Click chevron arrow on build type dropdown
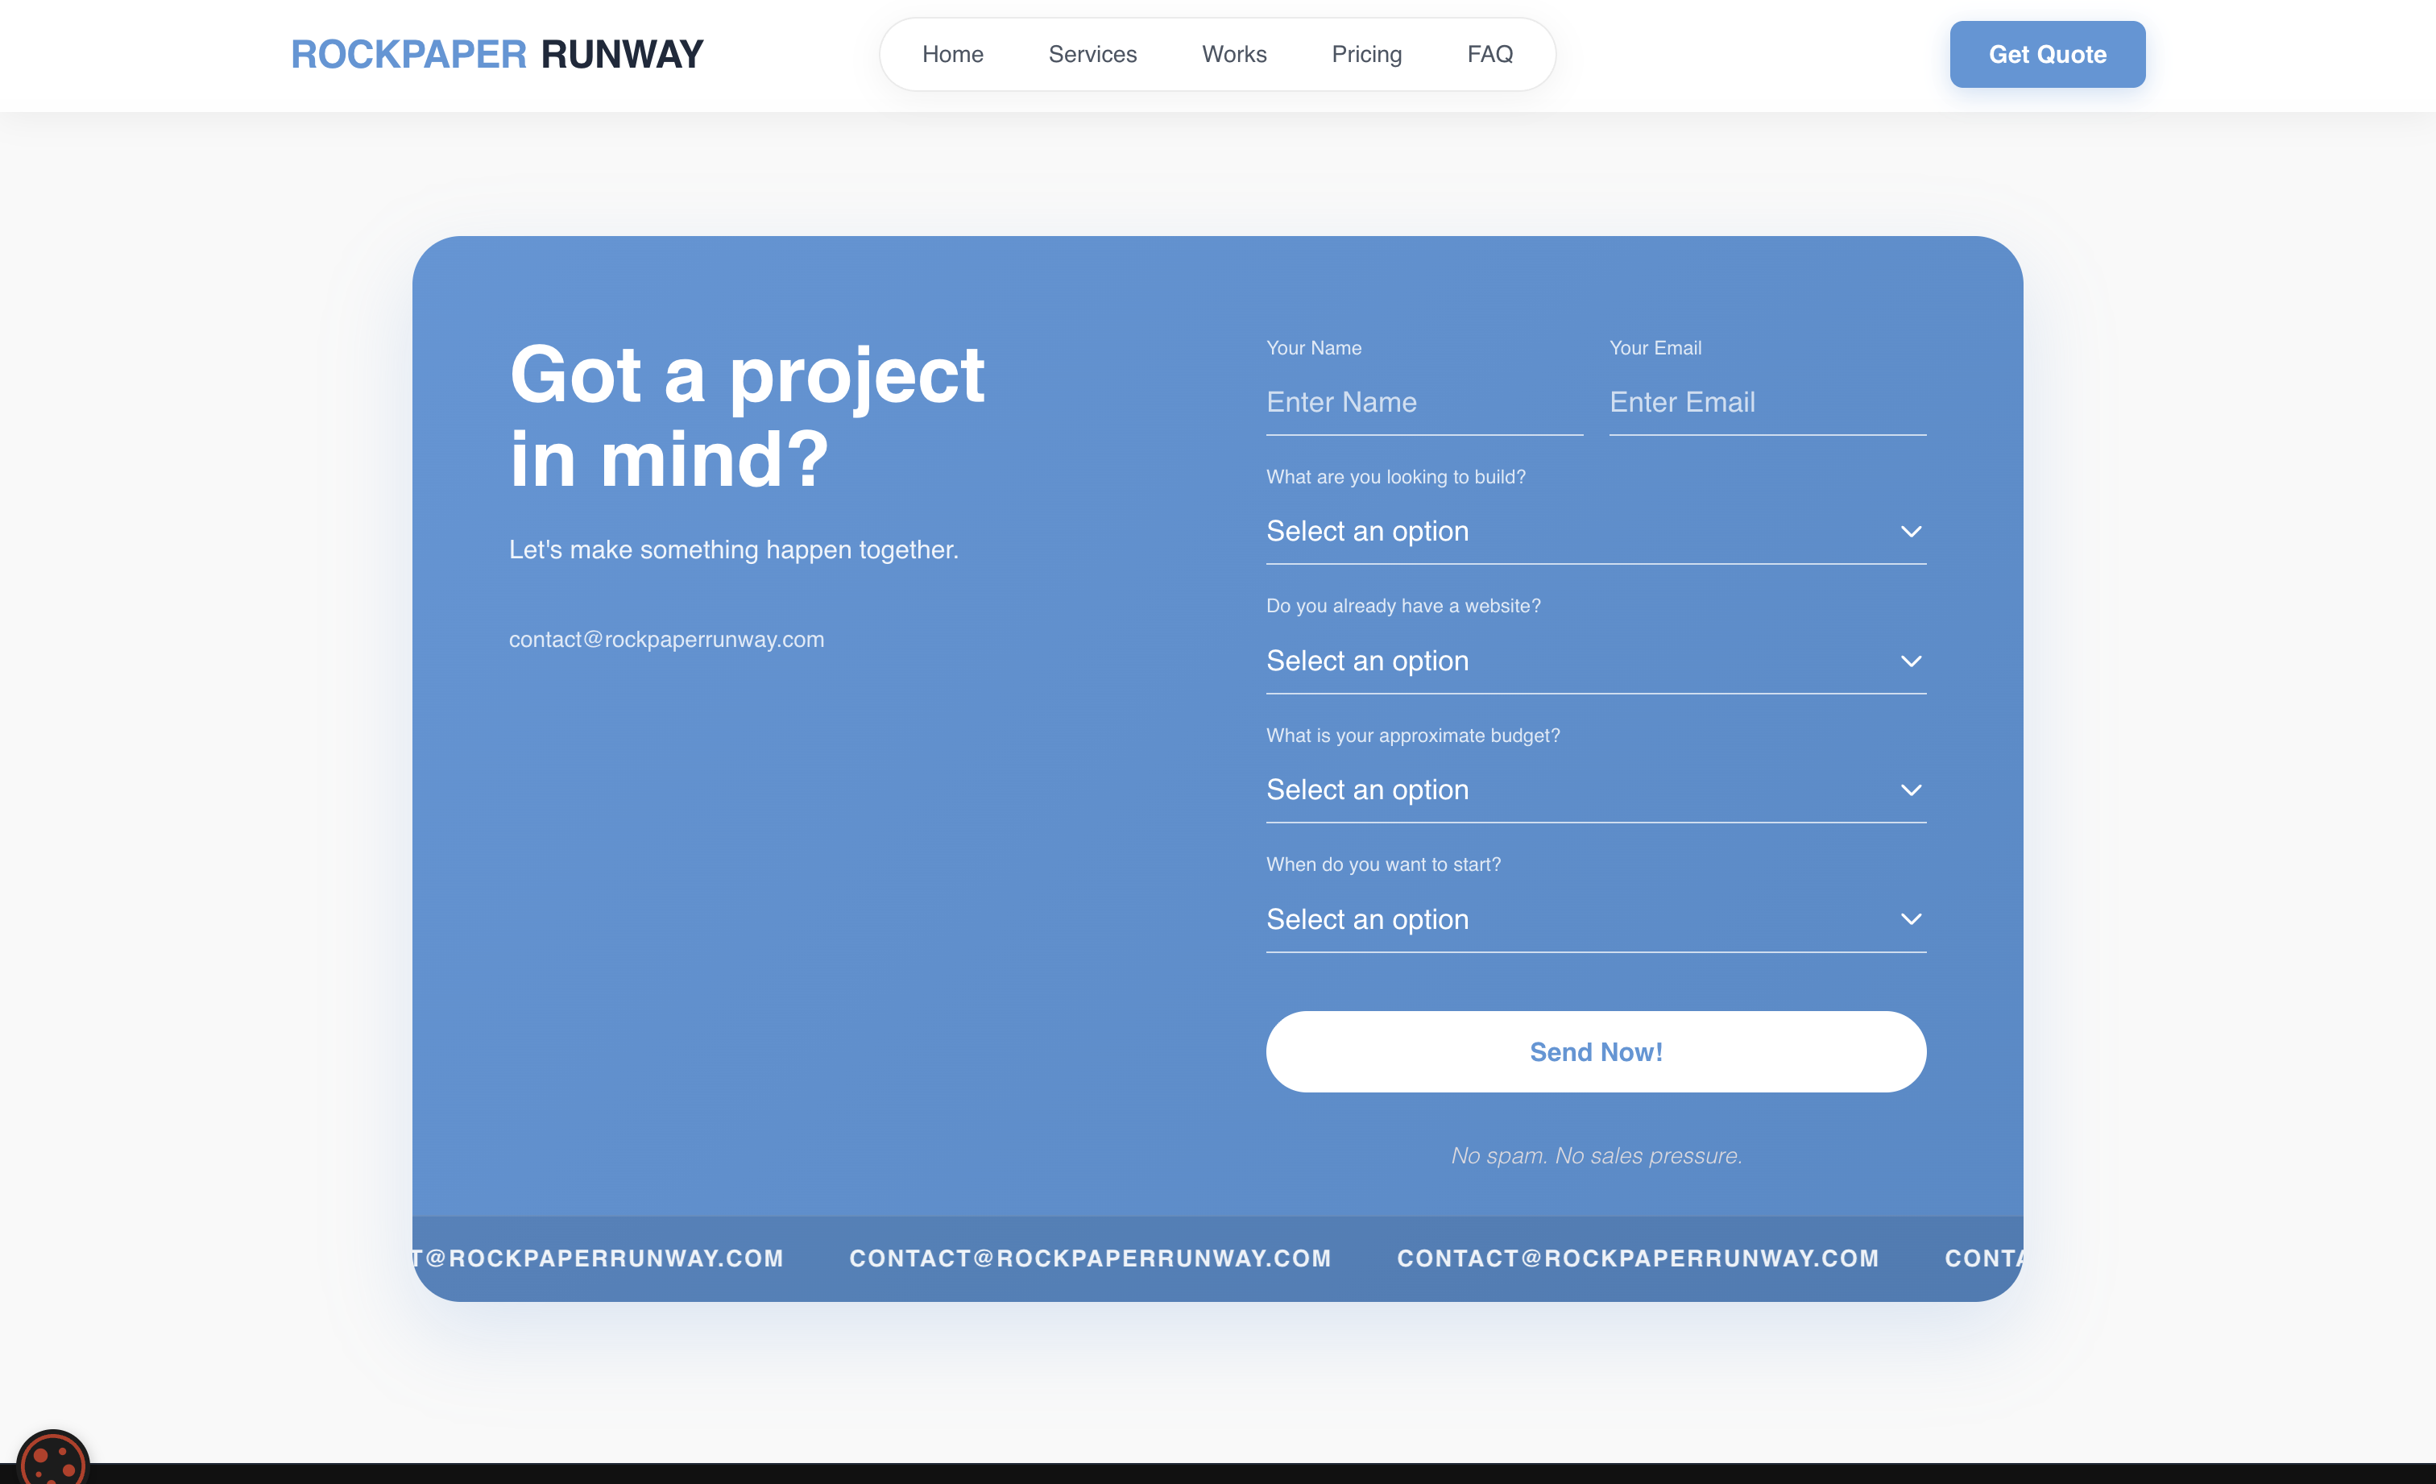2436x1484 pixels. tap(1910, 532)
